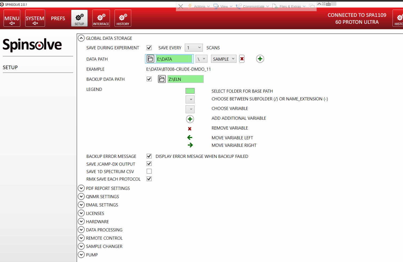Expand the Email Settings section

click(x=81, y=205)
